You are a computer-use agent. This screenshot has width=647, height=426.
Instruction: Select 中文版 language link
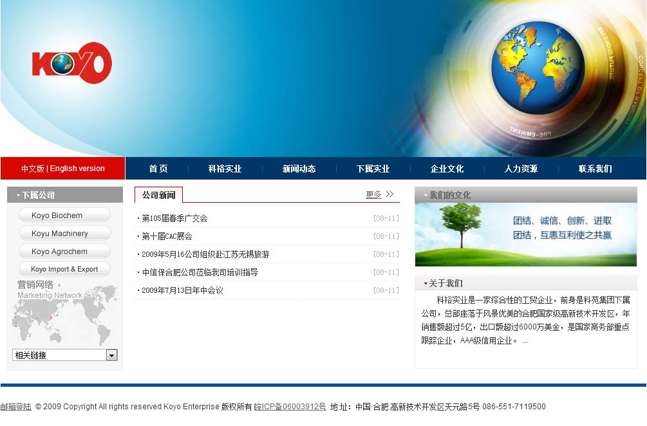[32, 169]
